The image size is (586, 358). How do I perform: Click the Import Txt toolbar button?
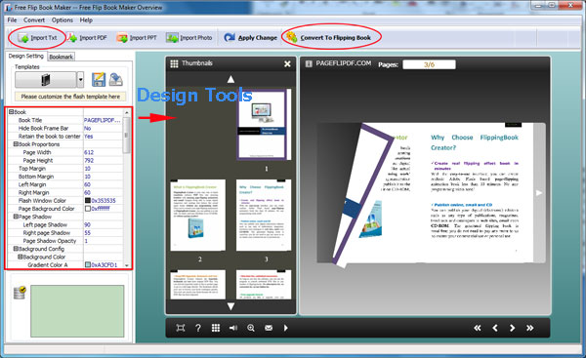[38, 38]
